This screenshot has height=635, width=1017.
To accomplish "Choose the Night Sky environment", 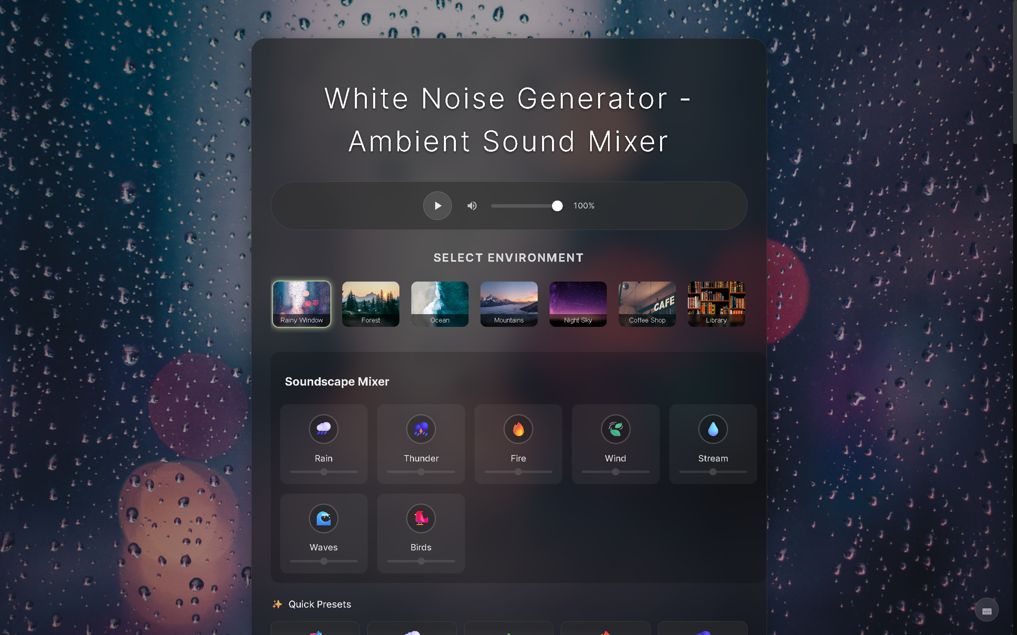I will (577, 304).
